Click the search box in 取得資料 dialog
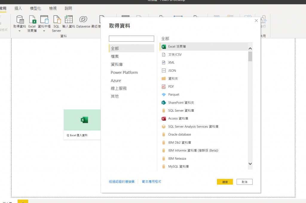 [x=131, y=39]
